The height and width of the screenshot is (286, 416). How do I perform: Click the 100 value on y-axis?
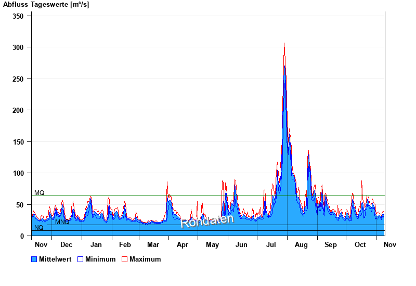(x=18, y=173)
